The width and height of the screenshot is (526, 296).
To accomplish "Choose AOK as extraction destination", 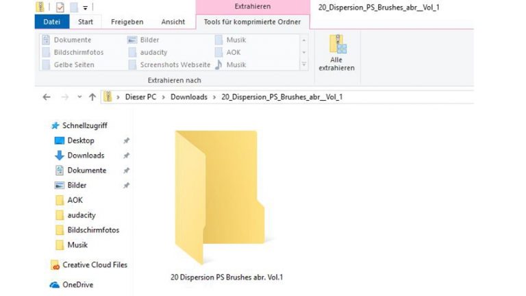I will 228,52.
